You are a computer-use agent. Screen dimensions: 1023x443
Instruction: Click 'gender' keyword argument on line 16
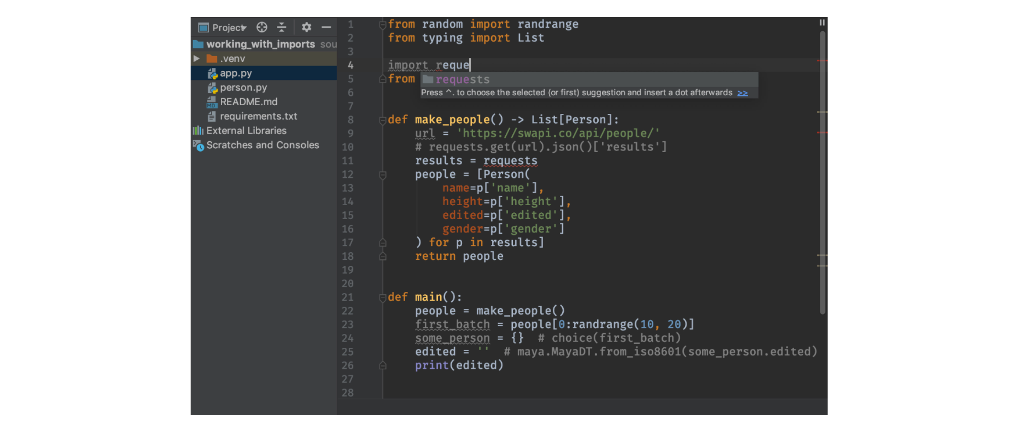462,229
